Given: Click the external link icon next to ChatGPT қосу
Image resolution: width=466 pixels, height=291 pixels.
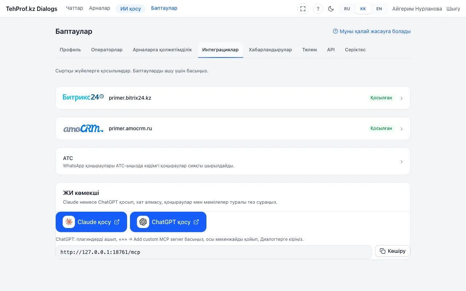Looking at the screenshot, I should (x=196, y=222).
